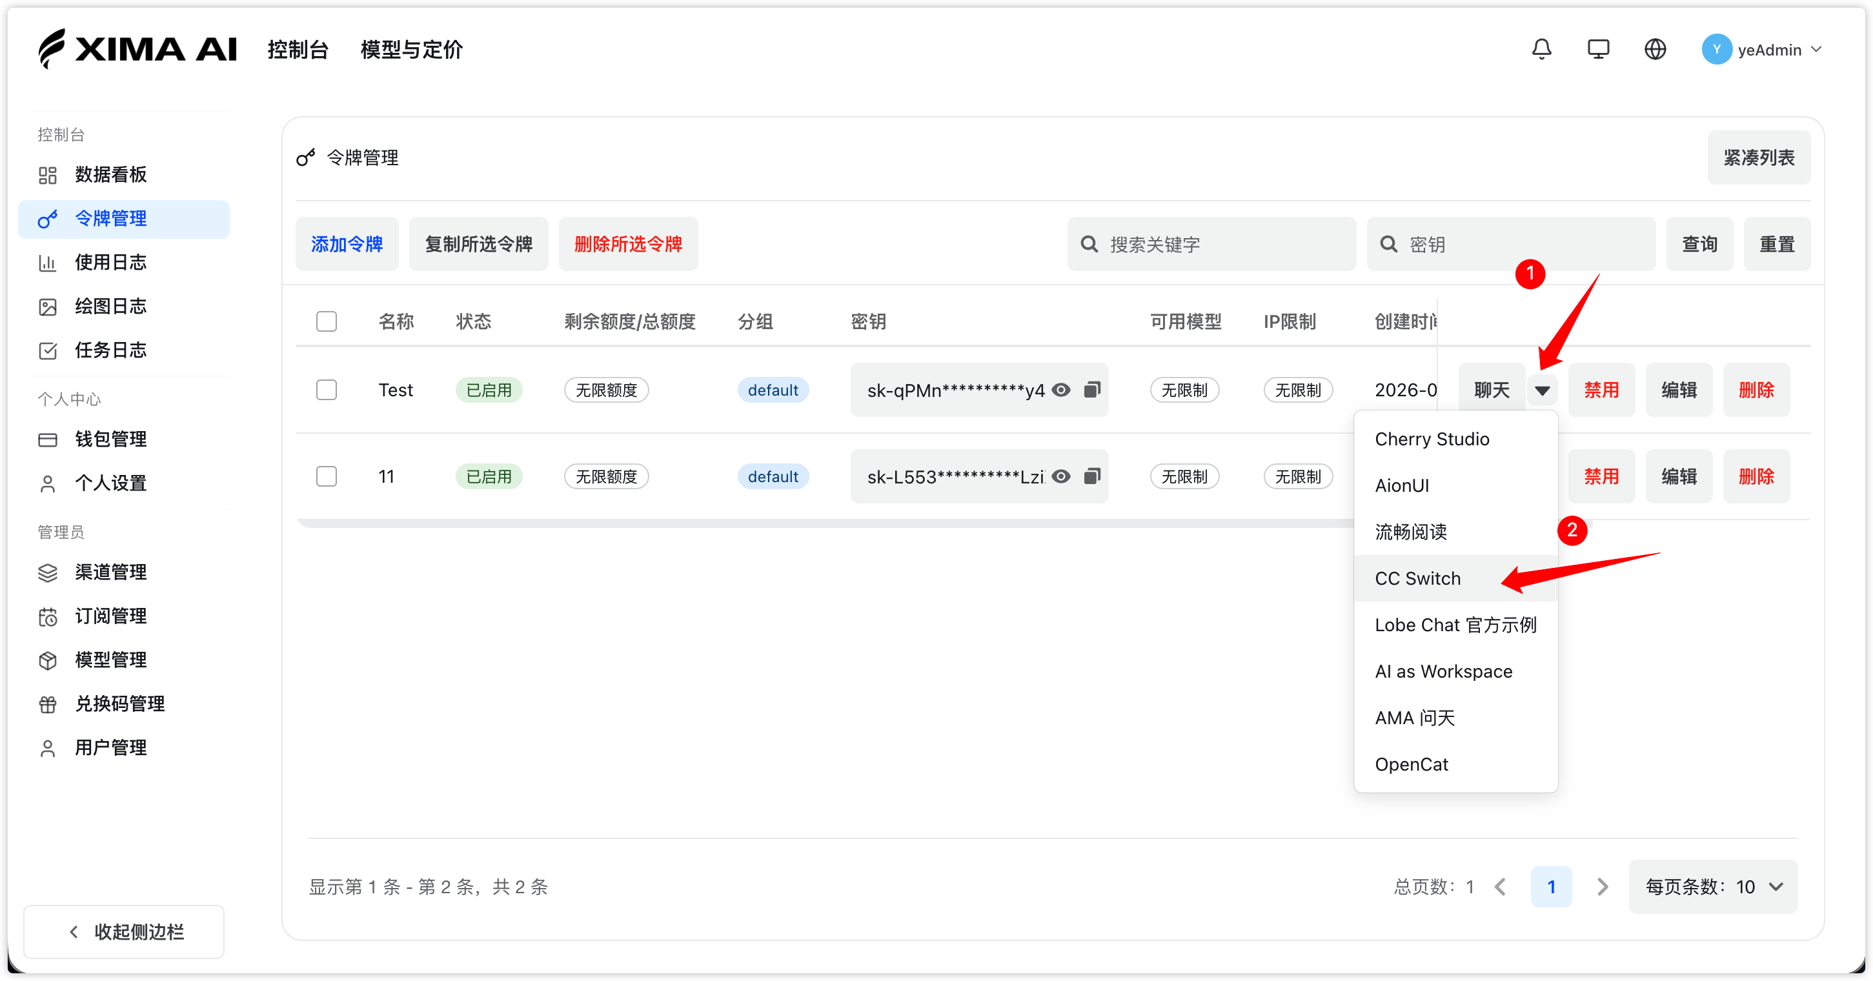Screen dimensions: 1873x981
Task: Click 禁用 for token 11
Action: pos(1601,476)
